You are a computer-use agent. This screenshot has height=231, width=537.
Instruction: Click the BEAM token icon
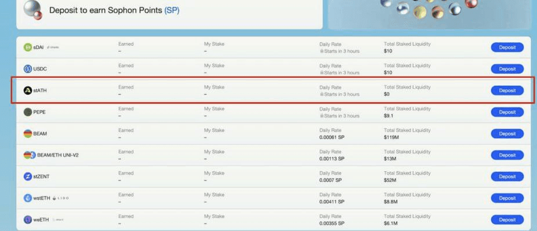pos(28,133)
